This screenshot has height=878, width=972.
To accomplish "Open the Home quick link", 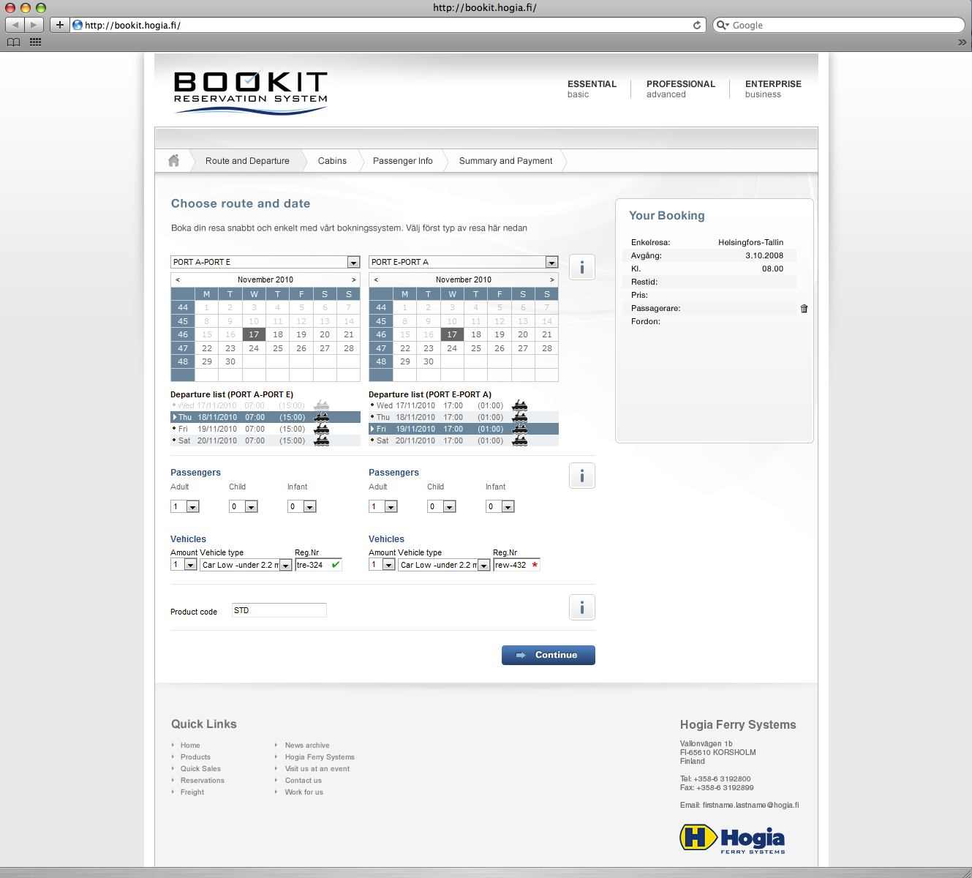I will 190,746.
